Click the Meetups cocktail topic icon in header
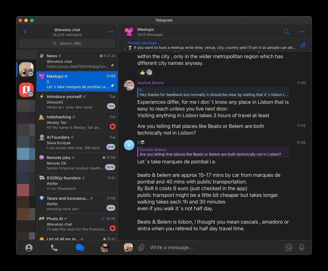 129,32
